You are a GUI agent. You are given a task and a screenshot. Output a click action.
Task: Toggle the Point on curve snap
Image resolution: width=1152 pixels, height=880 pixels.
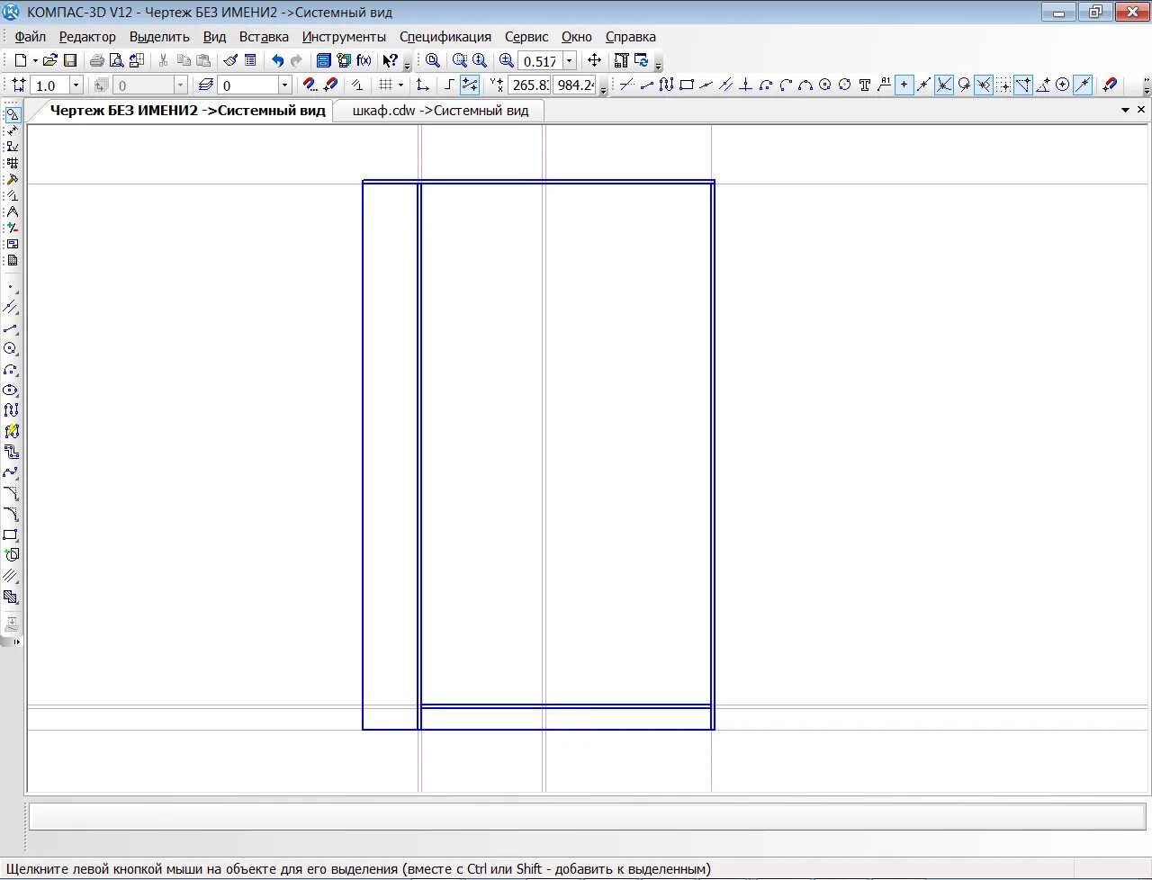(x=1083, y=85)
